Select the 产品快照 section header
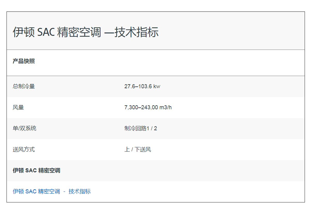This screenshot has height=213, width=310. (x=24, y=61)
